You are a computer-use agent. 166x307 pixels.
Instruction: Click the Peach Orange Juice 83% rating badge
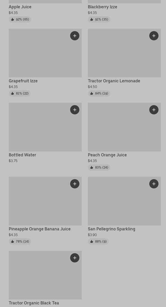click(99, 167)
